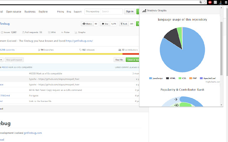Open the Explore menu item
The height and width of the screenshot is (142, 228).
[x=43, y=11]
